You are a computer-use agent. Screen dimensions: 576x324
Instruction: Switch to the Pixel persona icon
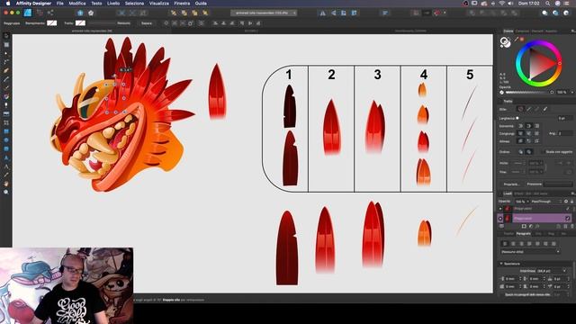40,13
